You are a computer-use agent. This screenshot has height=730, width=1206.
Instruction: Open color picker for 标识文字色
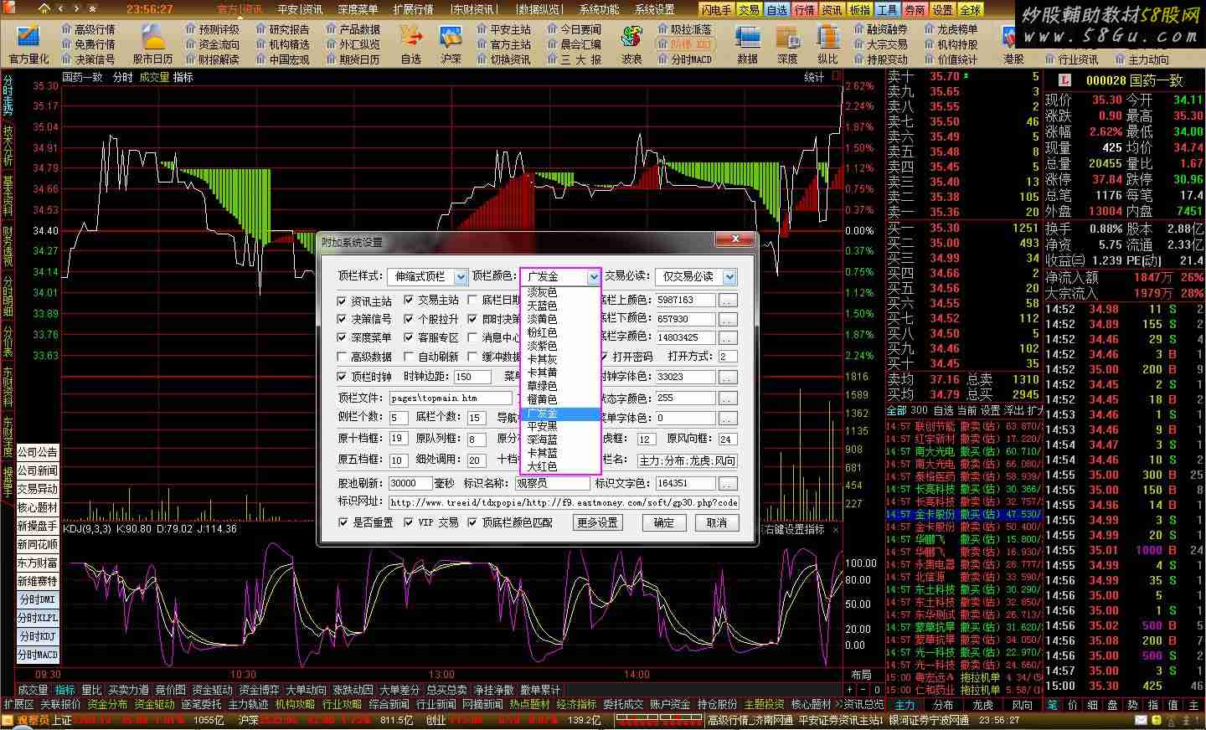(728, 483)
